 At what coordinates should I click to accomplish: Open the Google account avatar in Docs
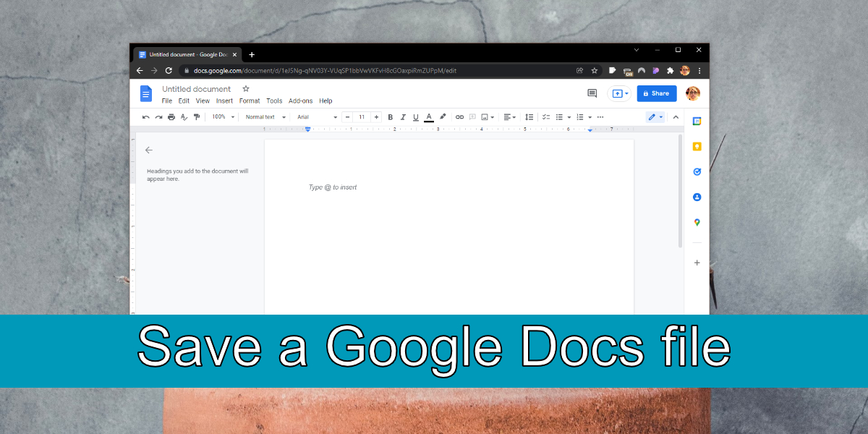tap(693, 93)
